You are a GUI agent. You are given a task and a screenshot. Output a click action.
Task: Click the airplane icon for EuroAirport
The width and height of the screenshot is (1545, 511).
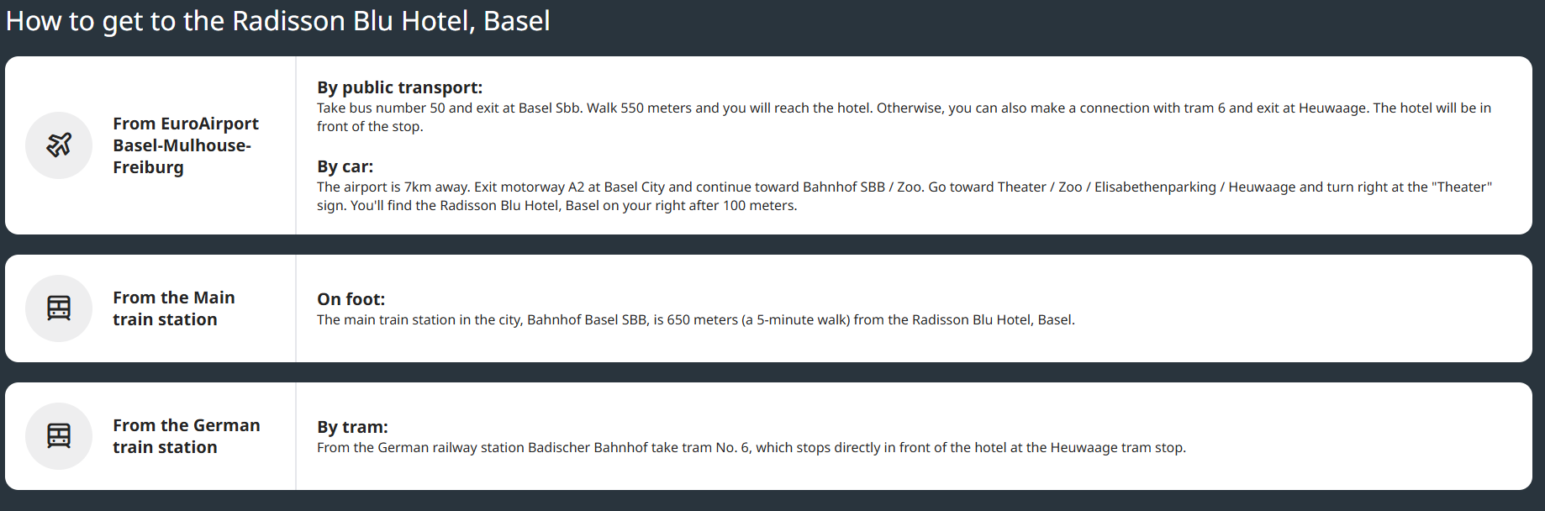coord(59,145)
